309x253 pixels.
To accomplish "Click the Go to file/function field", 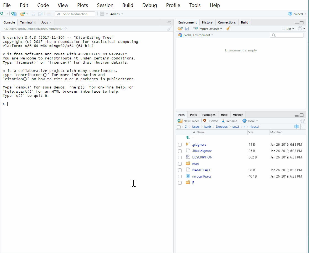I will pos(75,14).
